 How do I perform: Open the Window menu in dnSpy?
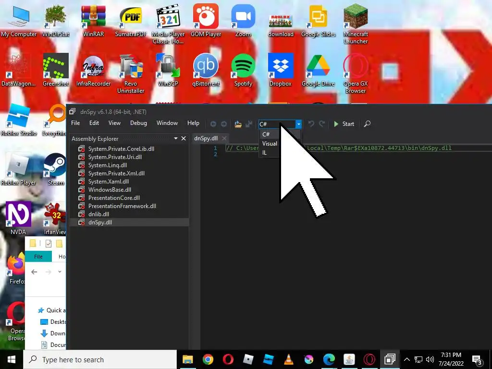coord(167,123)
